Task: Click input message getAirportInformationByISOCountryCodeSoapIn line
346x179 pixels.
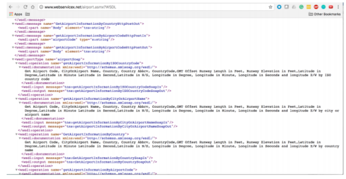Action: pyautogui.click(x=94, y=87)
